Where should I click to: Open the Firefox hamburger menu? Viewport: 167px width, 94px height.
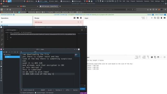click(165, 9)
